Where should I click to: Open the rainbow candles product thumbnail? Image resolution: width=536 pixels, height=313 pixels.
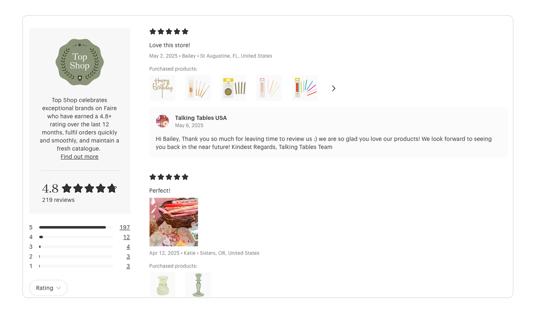[x=305, y=88]
